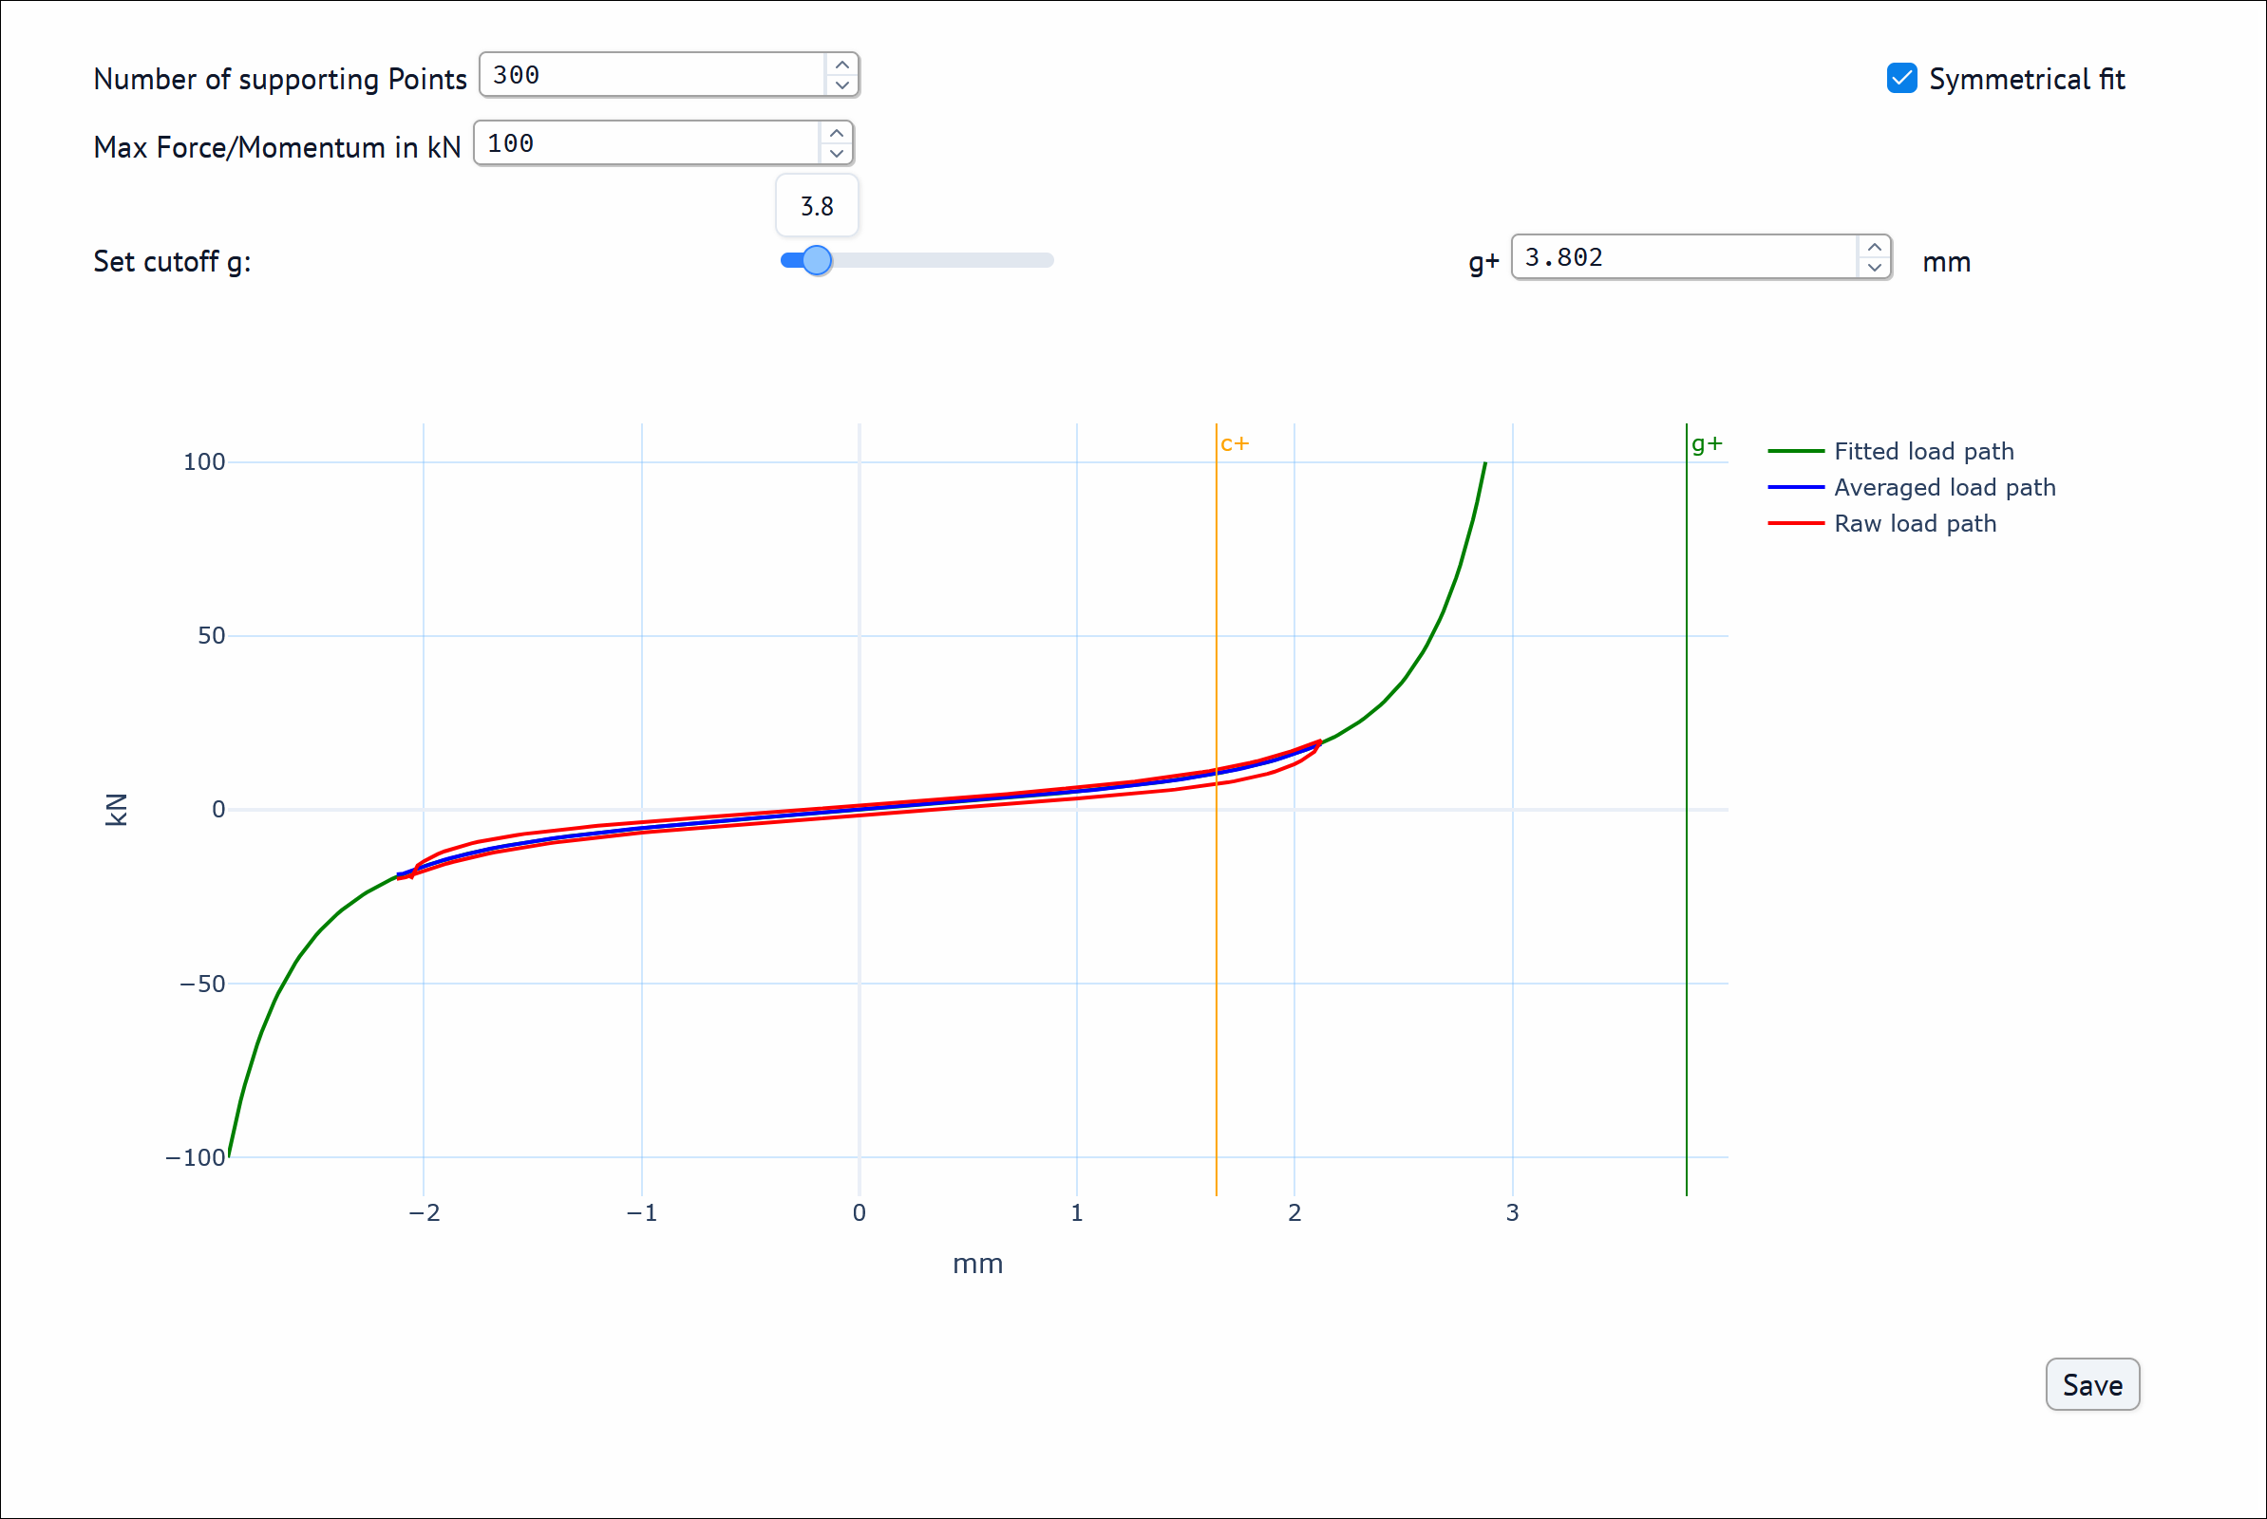This screenshot has width=2267, height=1519.
Task: Click the y-axis tick label −50
Action: [x=202, y=985]
